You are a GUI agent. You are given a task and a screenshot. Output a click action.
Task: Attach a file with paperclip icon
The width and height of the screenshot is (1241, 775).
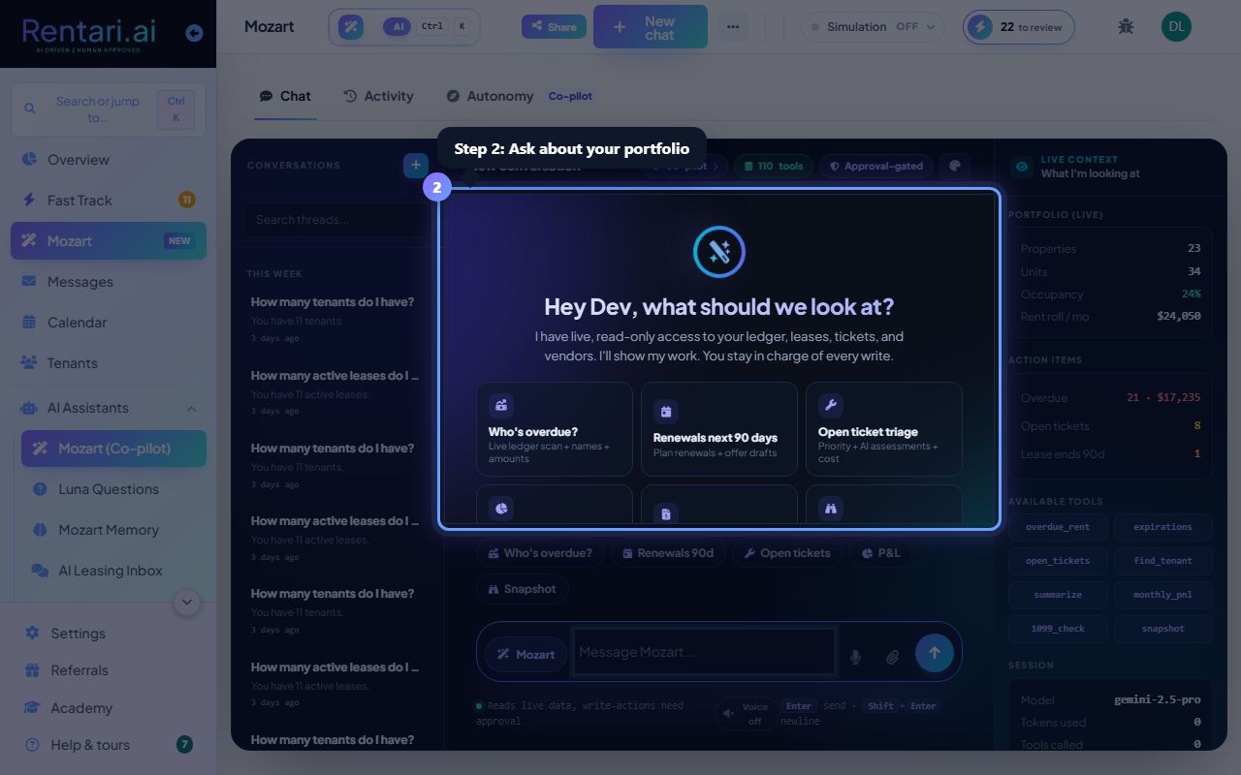[893, 657]
